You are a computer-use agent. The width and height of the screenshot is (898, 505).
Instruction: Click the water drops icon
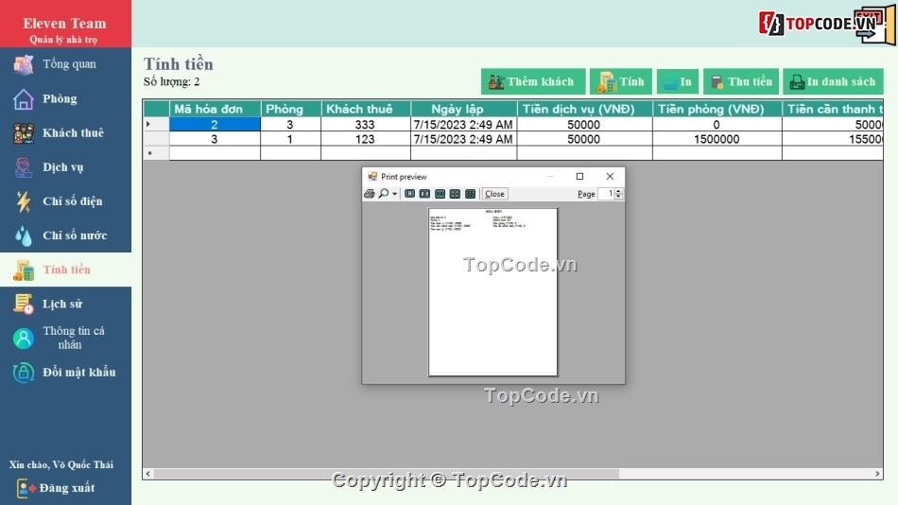24,235
